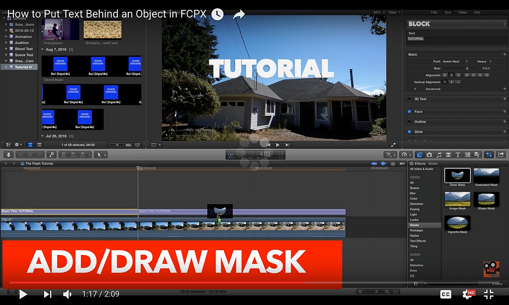
Task: Open the Transitions browser icon
Action: pyautogui.click(x=448, y=155)
